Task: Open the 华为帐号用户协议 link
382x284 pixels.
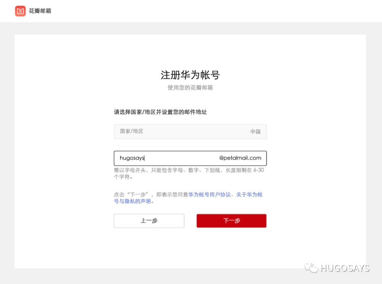Action: 209,195
